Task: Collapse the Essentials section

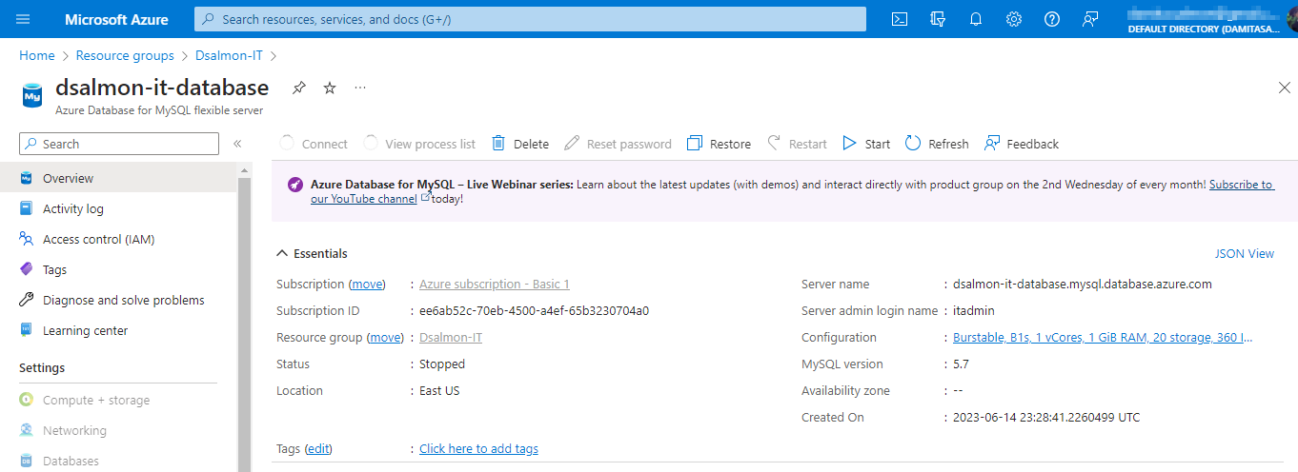Action: [312, 253]
